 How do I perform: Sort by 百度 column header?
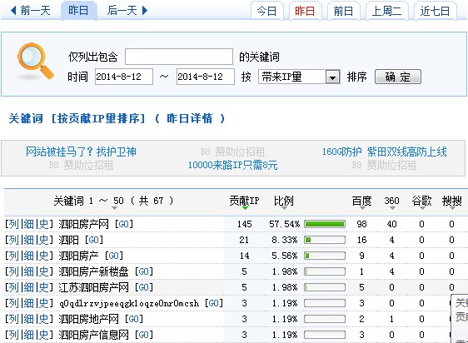(x=361, y=201)
